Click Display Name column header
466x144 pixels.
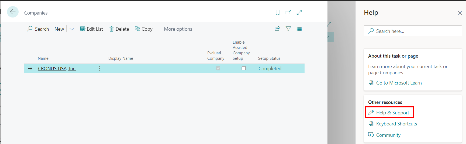click(121, 58)
